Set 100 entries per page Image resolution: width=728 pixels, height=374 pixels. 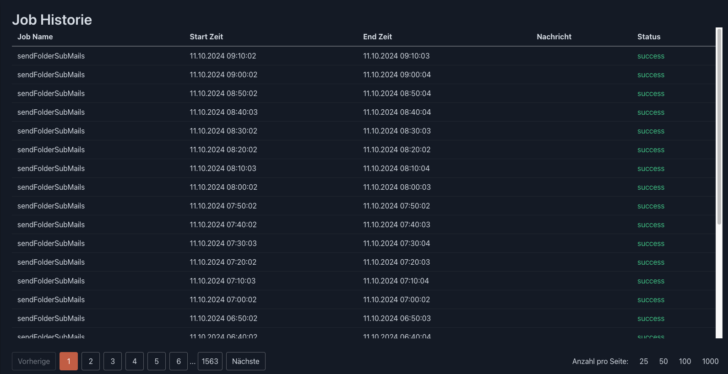pos(685,361)
